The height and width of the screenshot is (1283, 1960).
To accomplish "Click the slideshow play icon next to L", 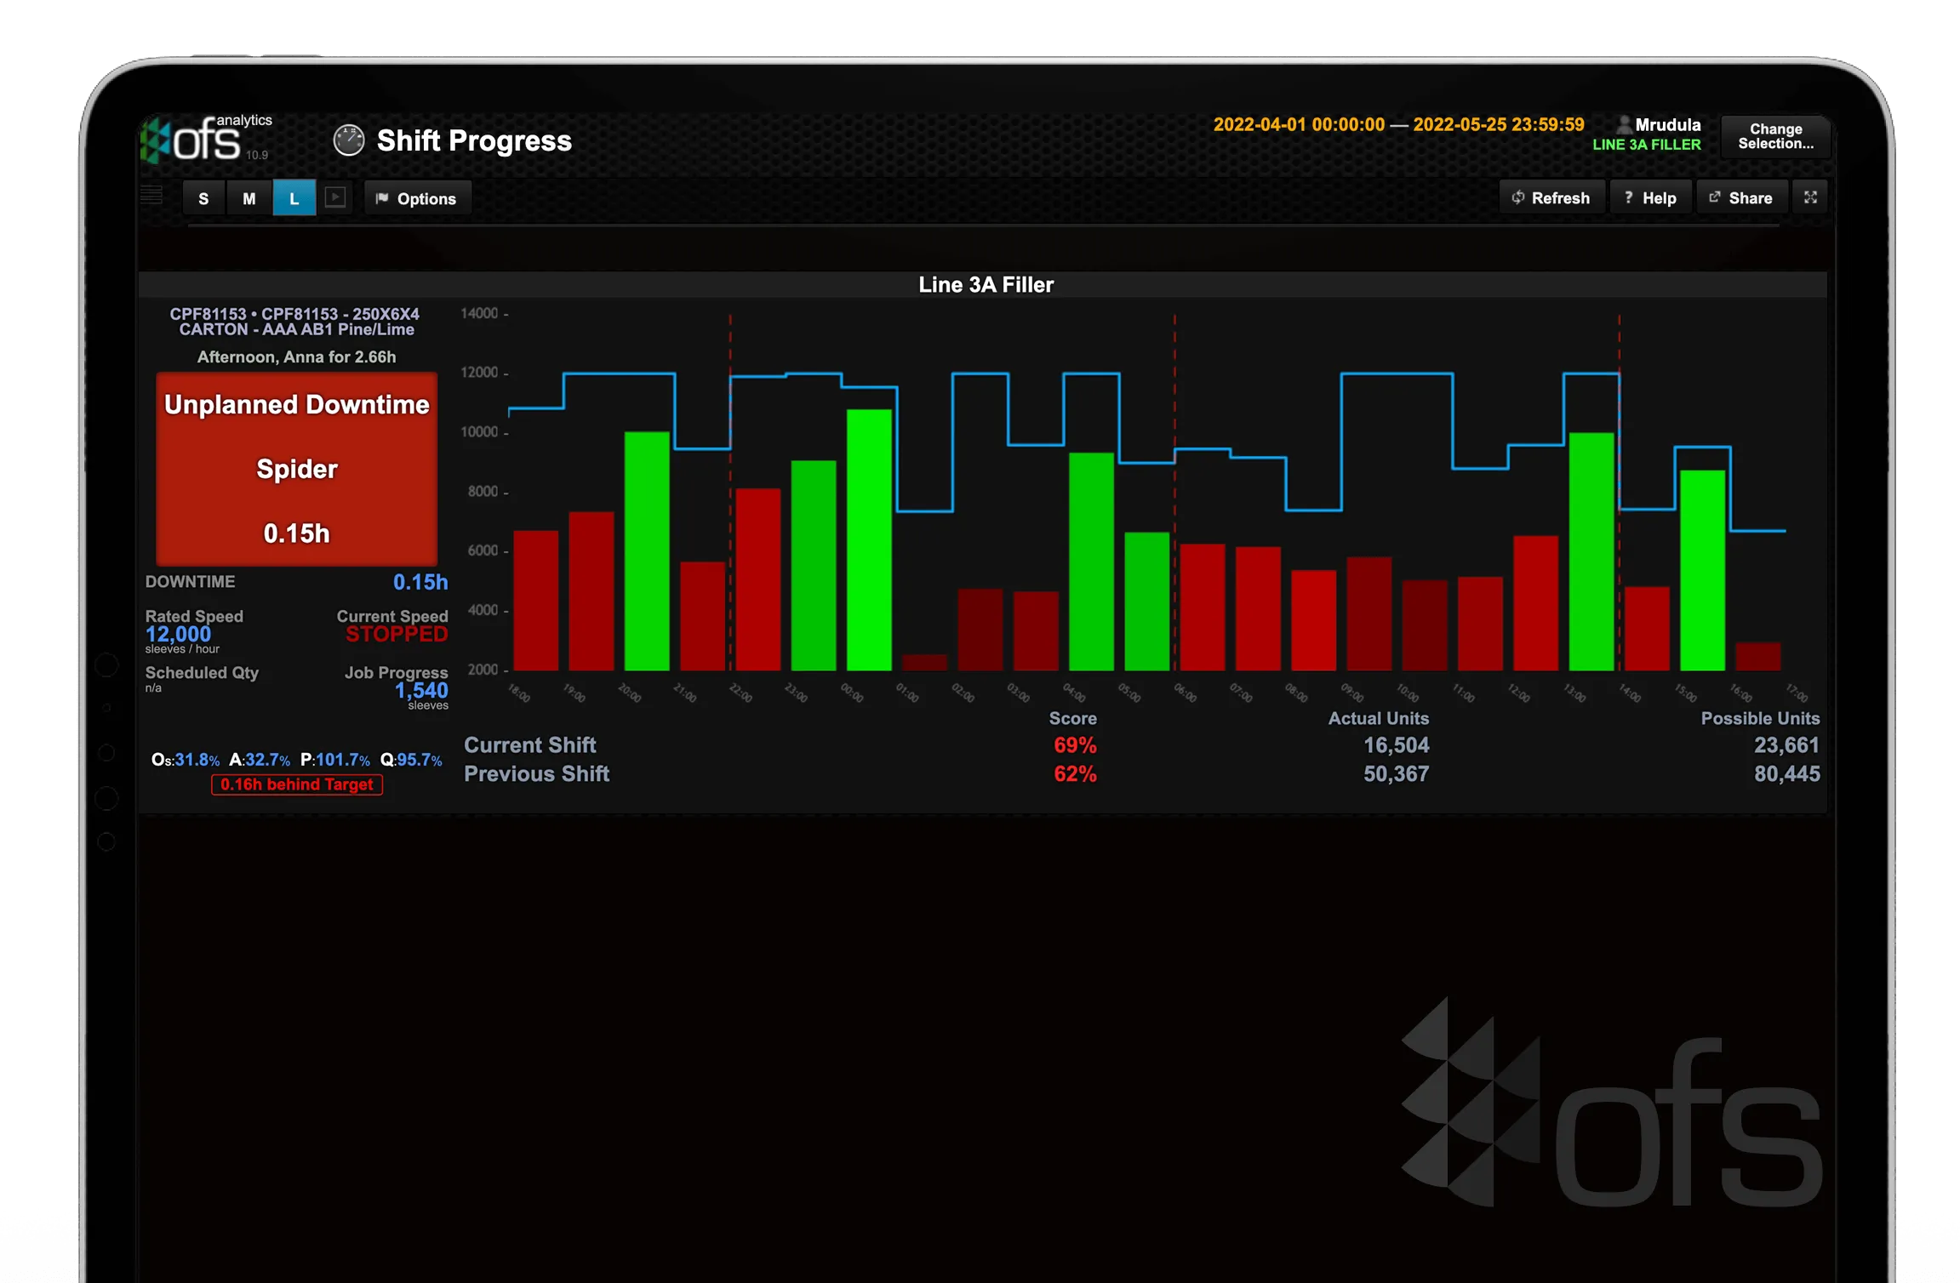I will [335, 197].
